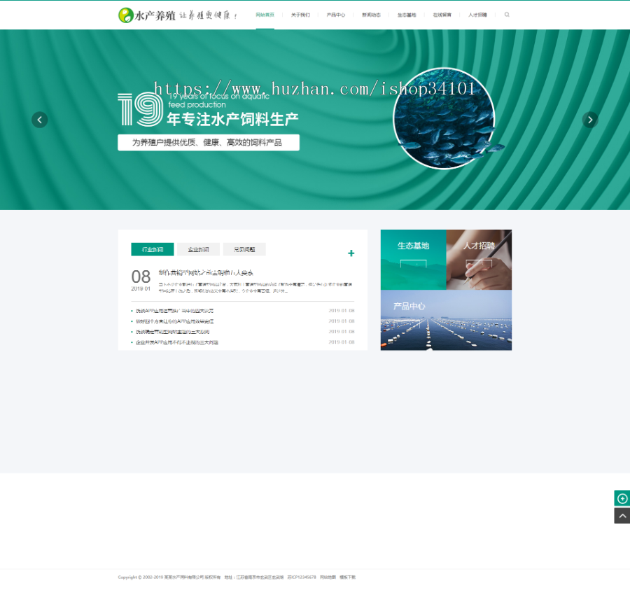Screen dimensions: 630x595
Task: Open the 模板下载 footer link
Action: pyautogui.click(x=347, y=577)
